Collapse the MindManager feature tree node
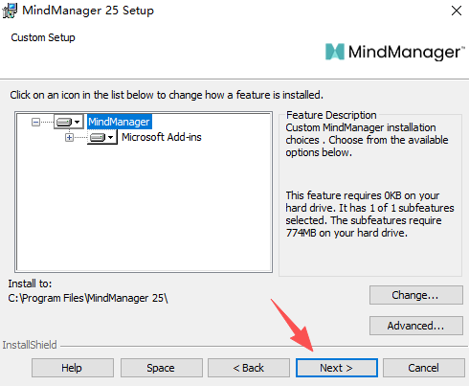The height and width of the screenshot is (386, 469). [x=35, y=122]
